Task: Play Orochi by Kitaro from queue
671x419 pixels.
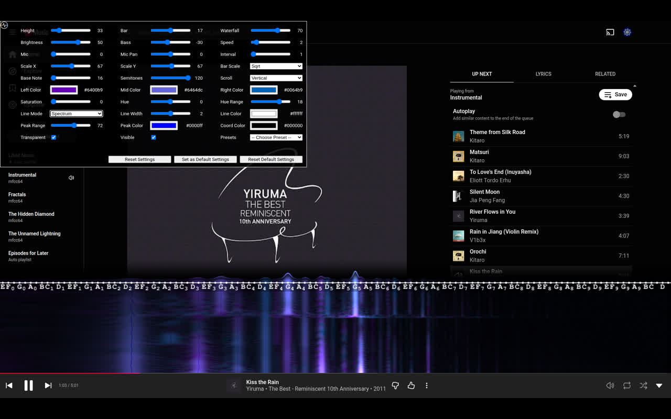Action: (541, 256)
